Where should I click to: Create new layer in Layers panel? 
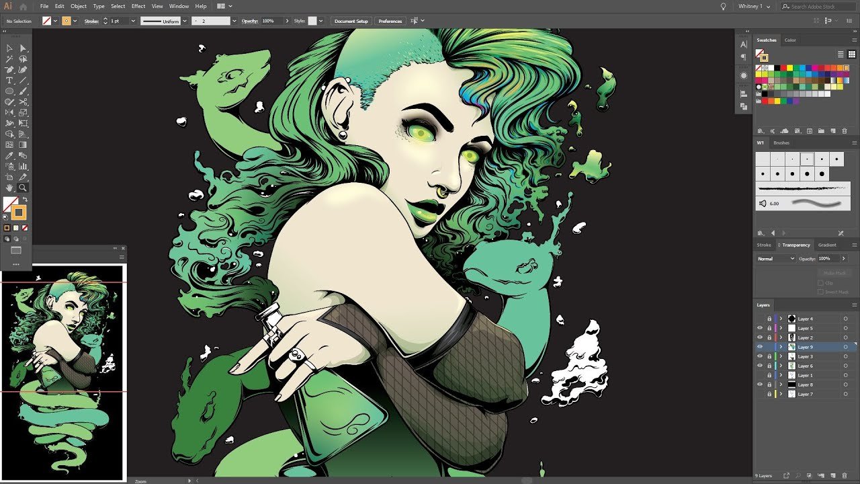click(832, 476)
